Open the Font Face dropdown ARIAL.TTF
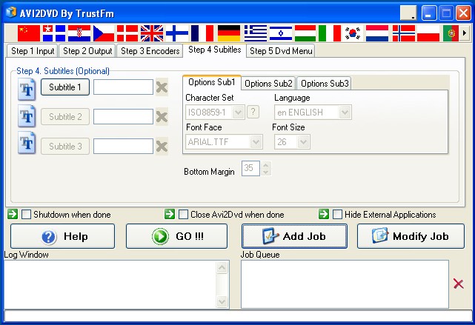Image resolution: width=475 pixels, height=325 pixels. click(x=256, y=141)
